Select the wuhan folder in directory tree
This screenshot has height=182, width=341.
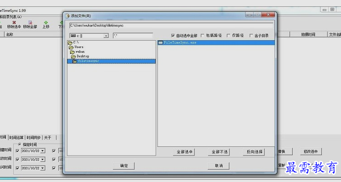[77, 52]
